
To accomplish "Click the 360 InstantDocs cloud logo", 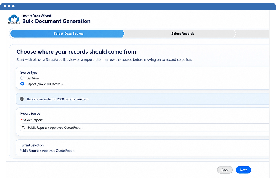I will 14,19.
